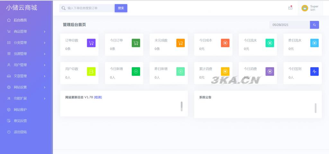Image resolution: width=329 pixels, height=154 pixels.
Task: Click the green plus icon for 今日新增
Action: (x=136, y=71)
